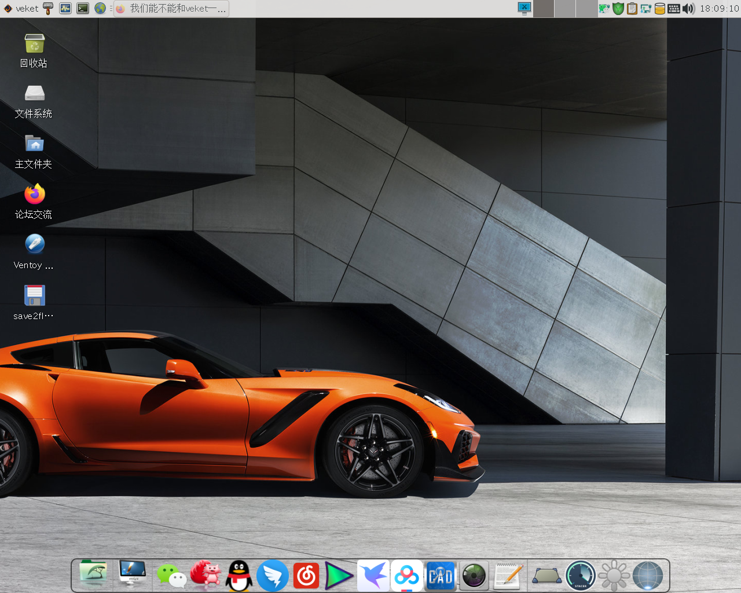Viewport: 741px width, 593px height.
Task: Click the clock in the top panel
Action: click(719, 9)
